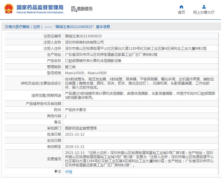Click the 结构及组成/主要组成成分 label

click(41, 83)
